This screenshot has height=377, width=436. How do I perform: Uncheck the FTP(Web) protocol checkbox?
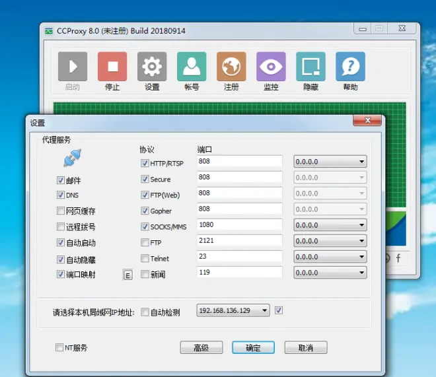click(x=145, y=195)
